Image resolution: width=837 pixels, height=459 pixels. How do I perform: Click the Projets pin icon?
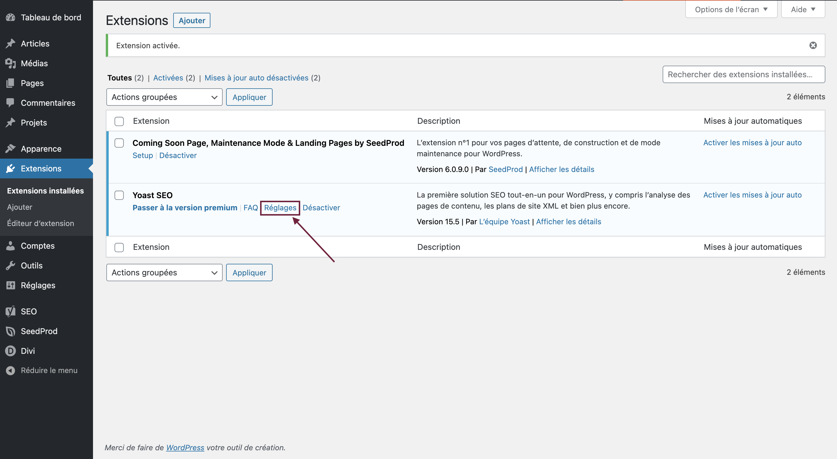(10, 123)
